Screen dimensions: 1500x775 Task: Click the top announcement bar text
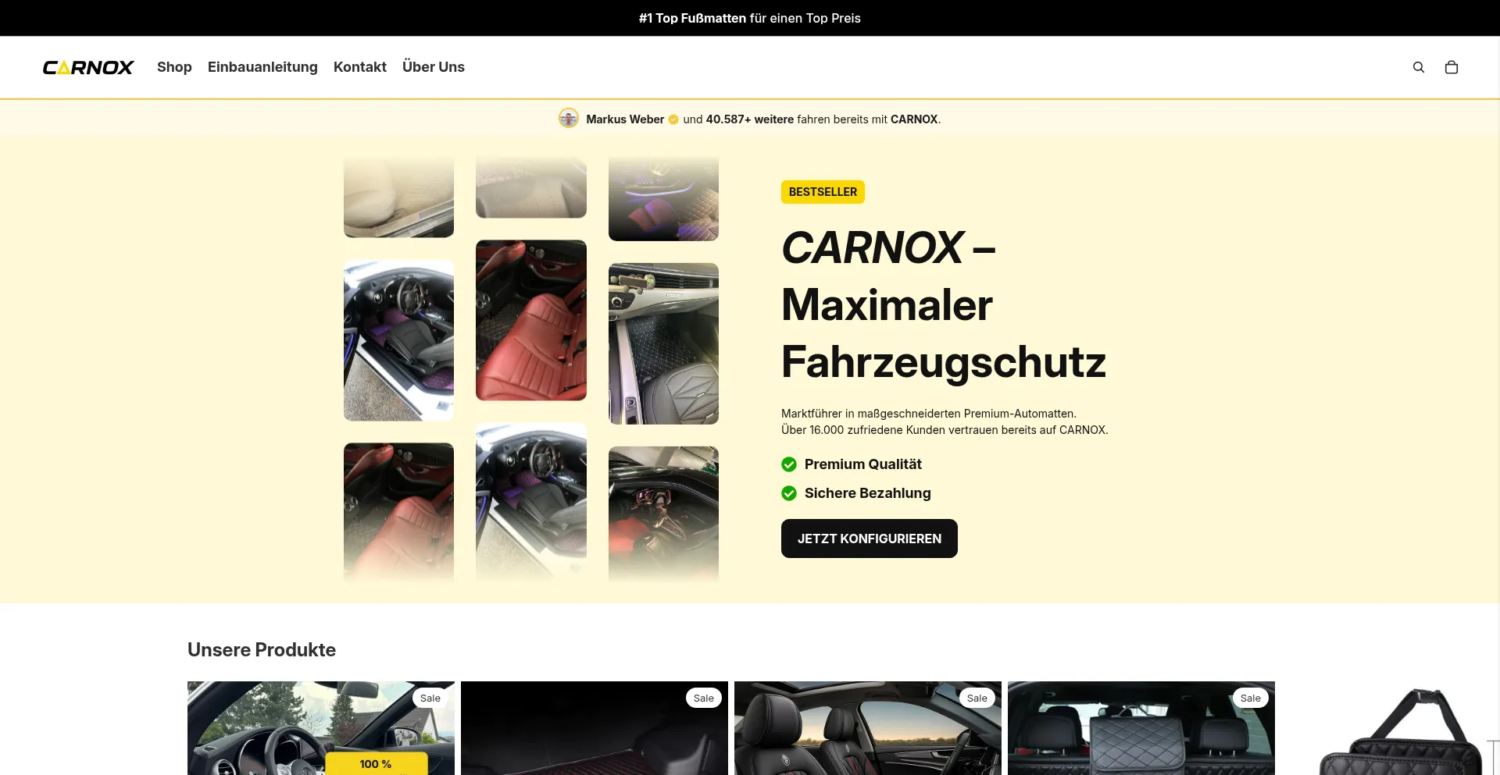pos(750,18)
